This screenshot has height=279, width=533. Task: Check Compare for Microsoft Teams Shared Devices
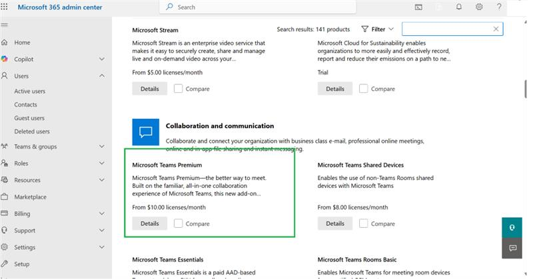[363, 223]
